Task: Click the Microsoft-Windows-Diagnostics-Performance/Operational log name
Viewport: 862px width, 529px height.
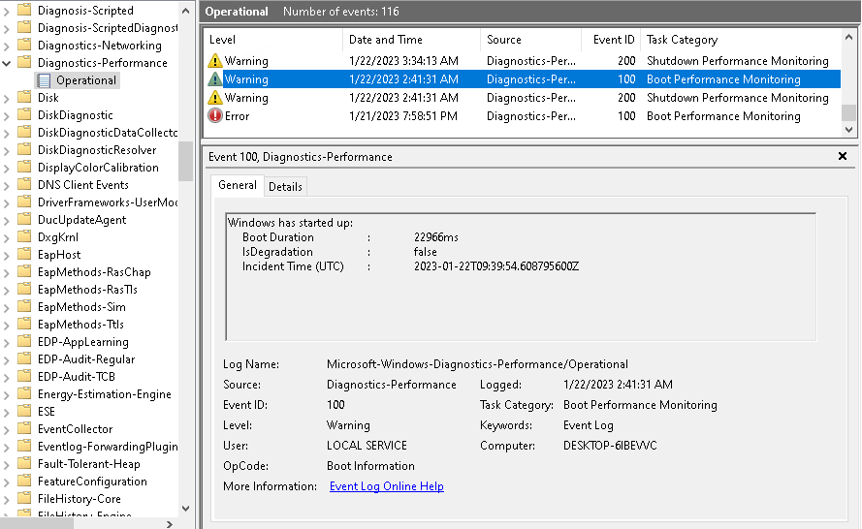Action: 477,364
